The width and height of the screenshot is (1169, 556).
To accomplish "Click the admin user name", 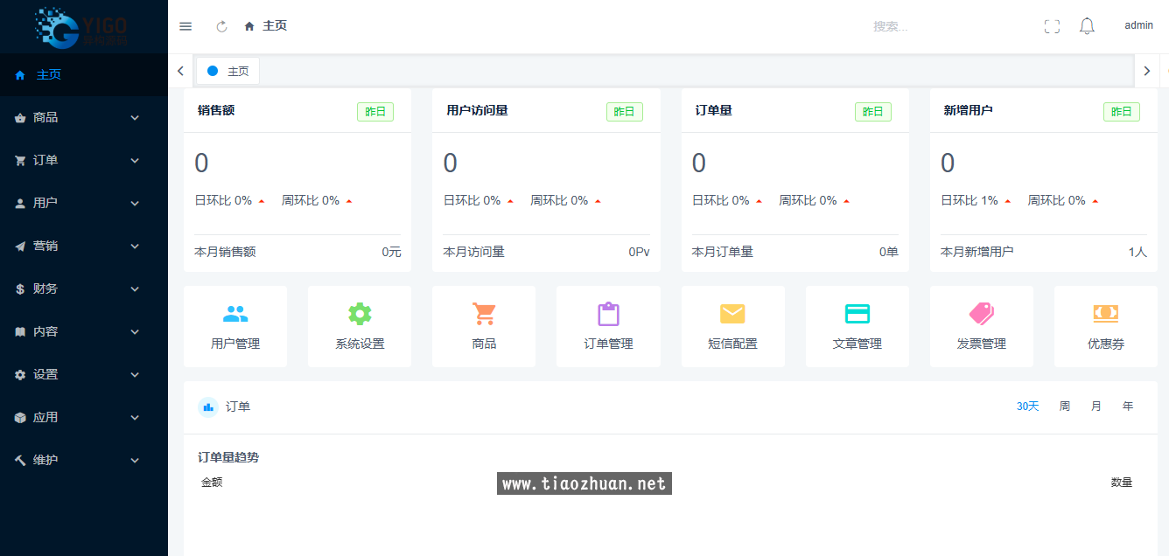I will 1138,26.
